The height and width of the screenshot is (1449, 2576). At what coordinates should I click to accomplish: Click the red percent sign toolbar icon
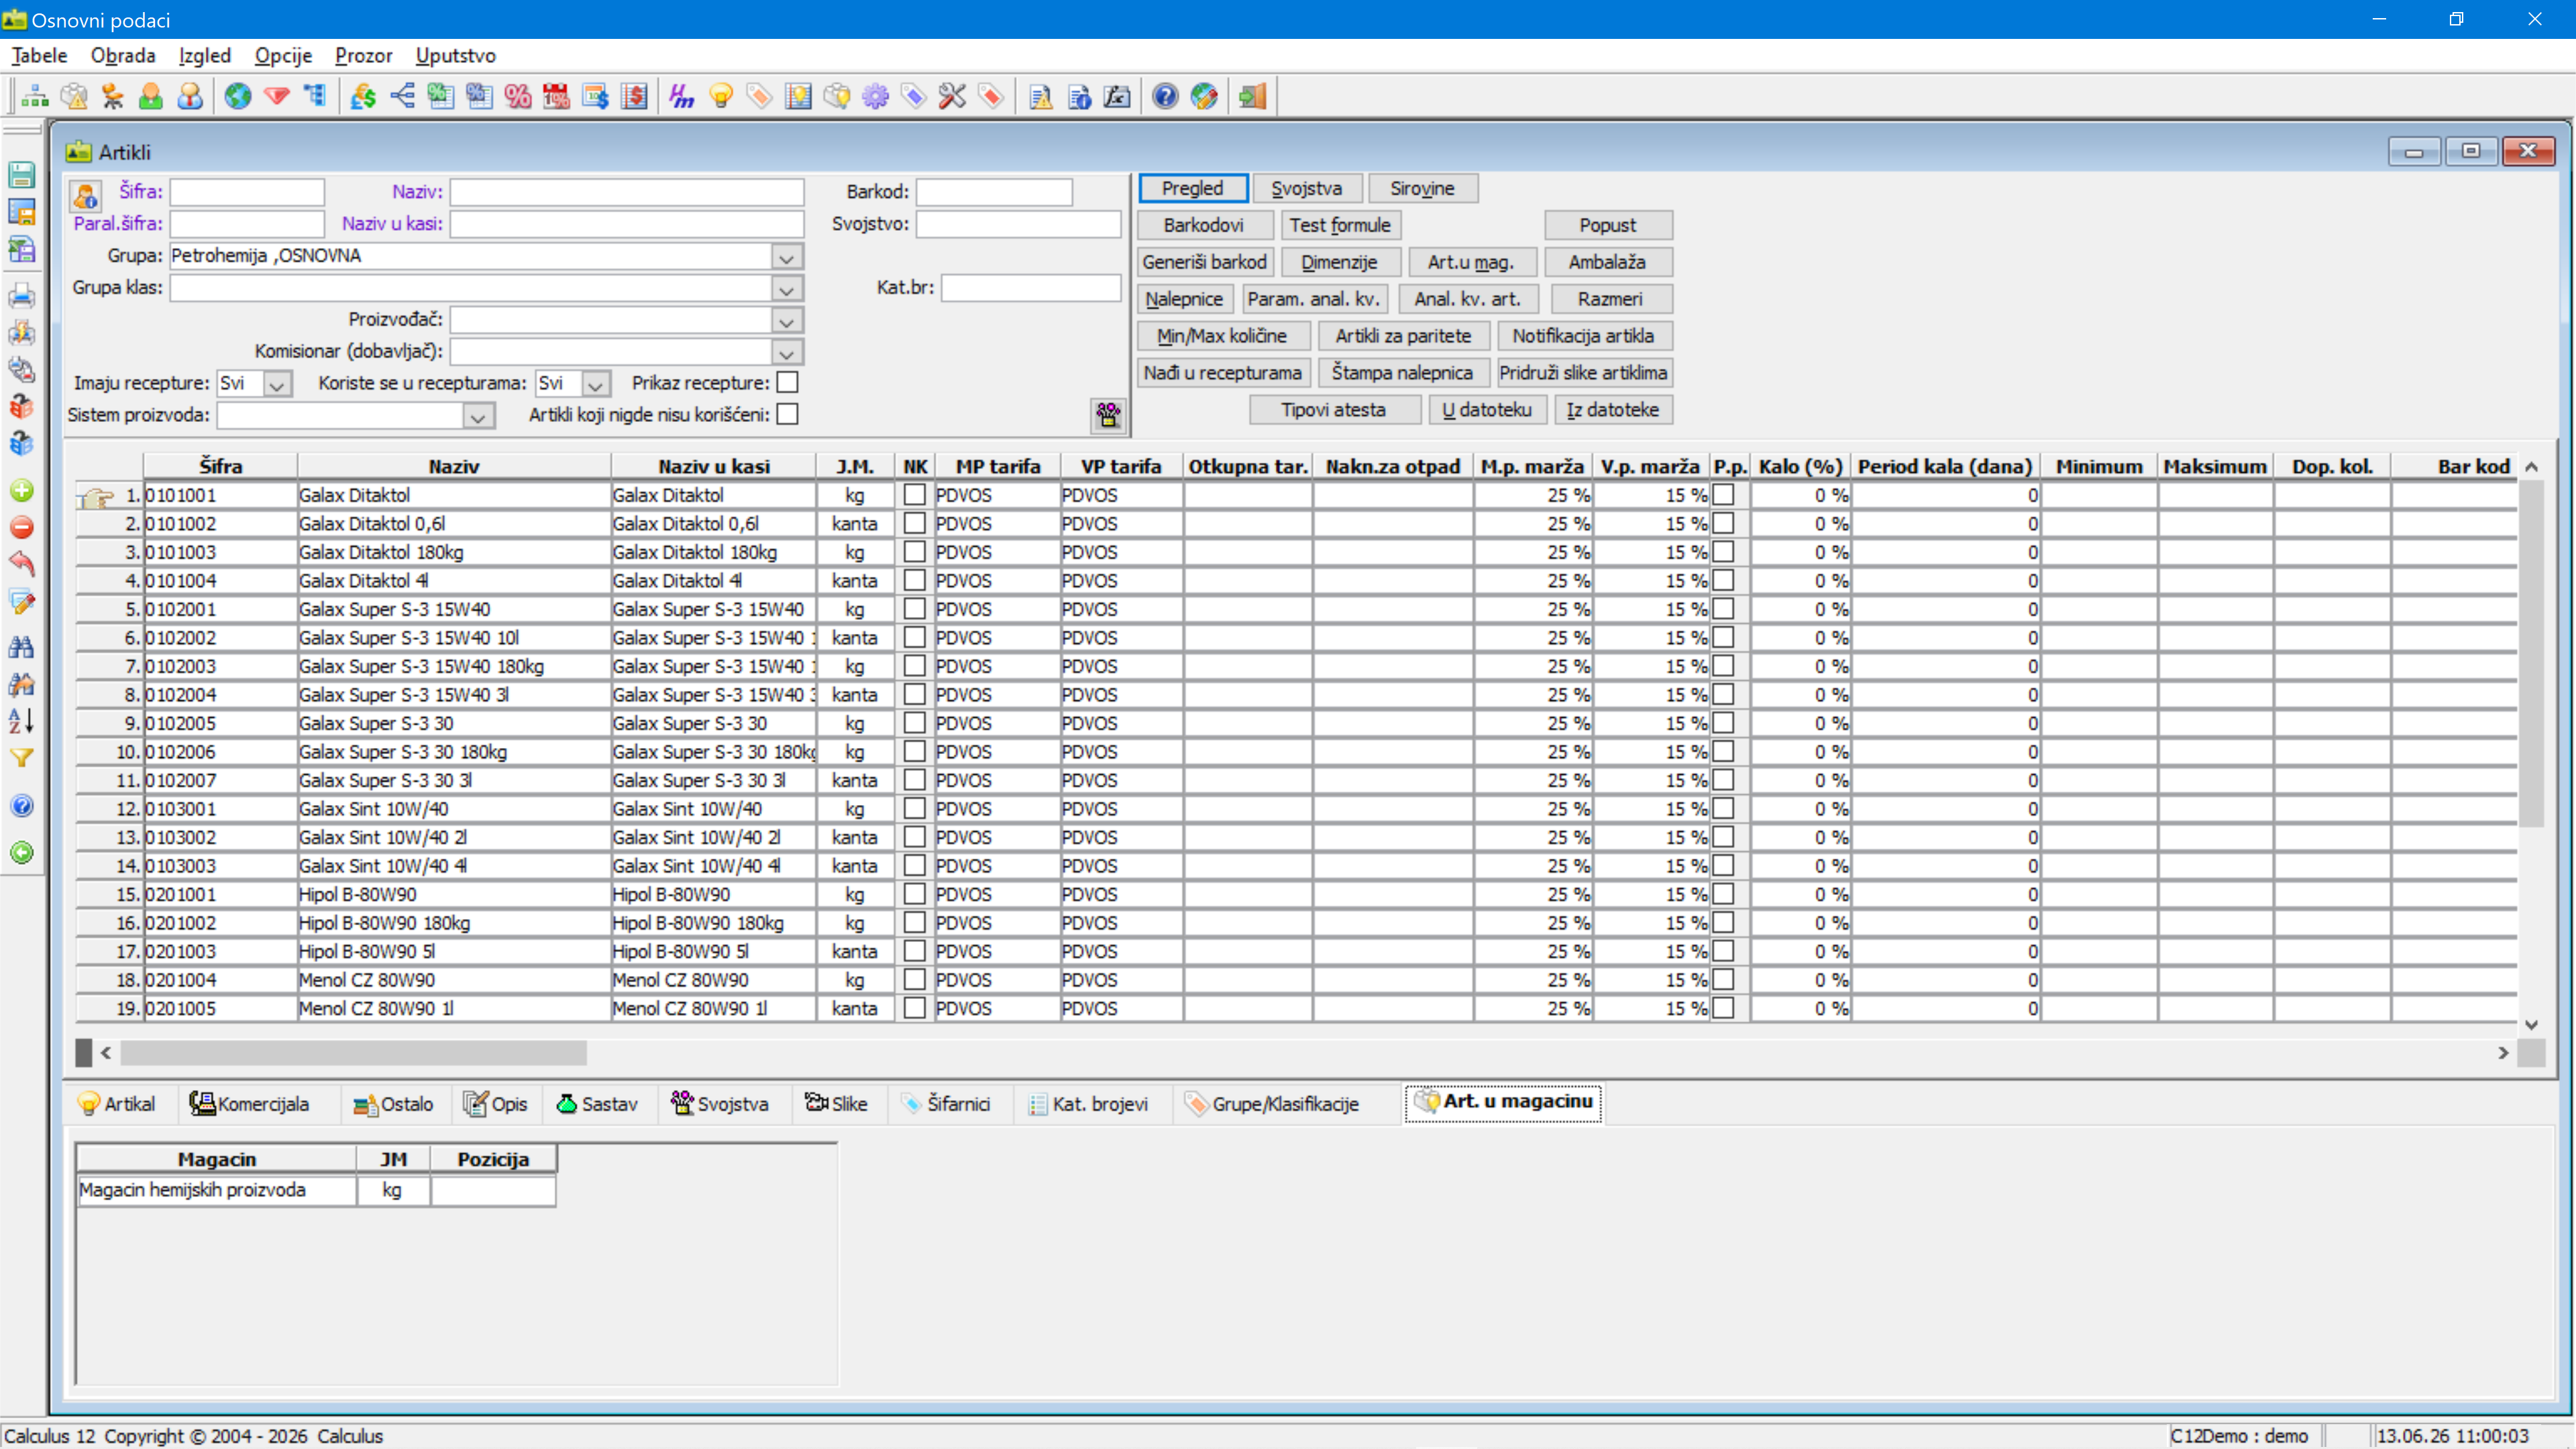pos(518,96)
